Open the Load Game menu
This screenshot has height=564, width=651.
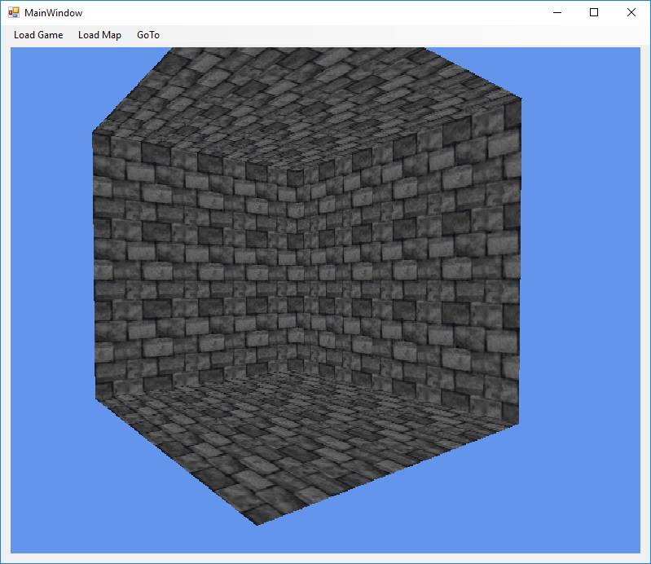tap(38, 35)
